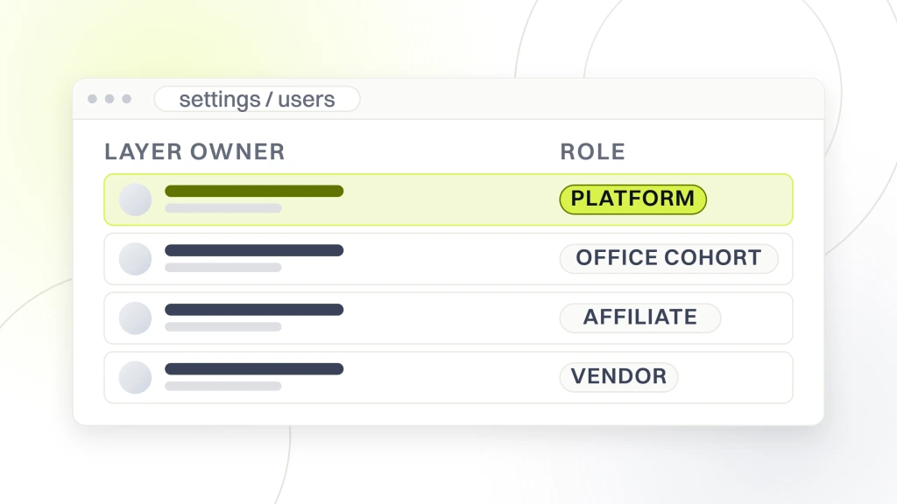Select the AFFILIATE role badge
This screenshot has width=897, height=504.
[x=640, y=318]
